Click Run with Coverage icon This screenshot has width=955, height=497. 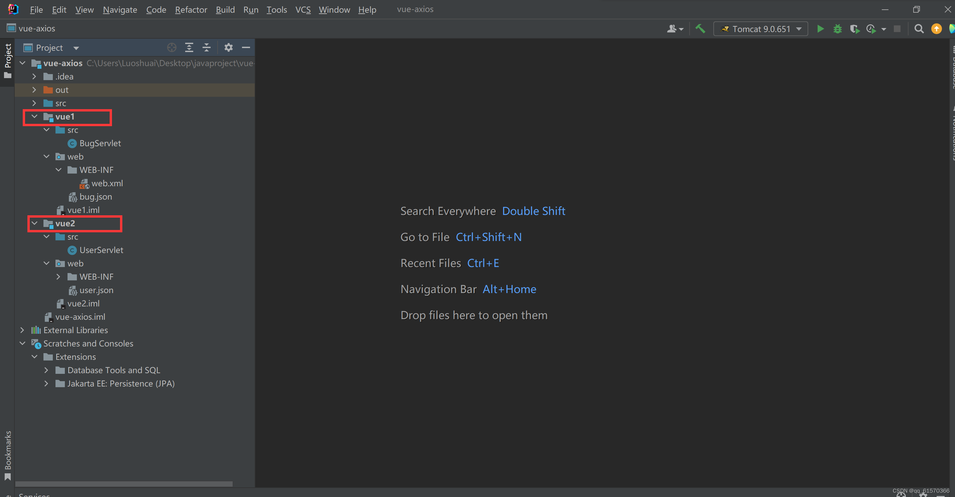854,29
